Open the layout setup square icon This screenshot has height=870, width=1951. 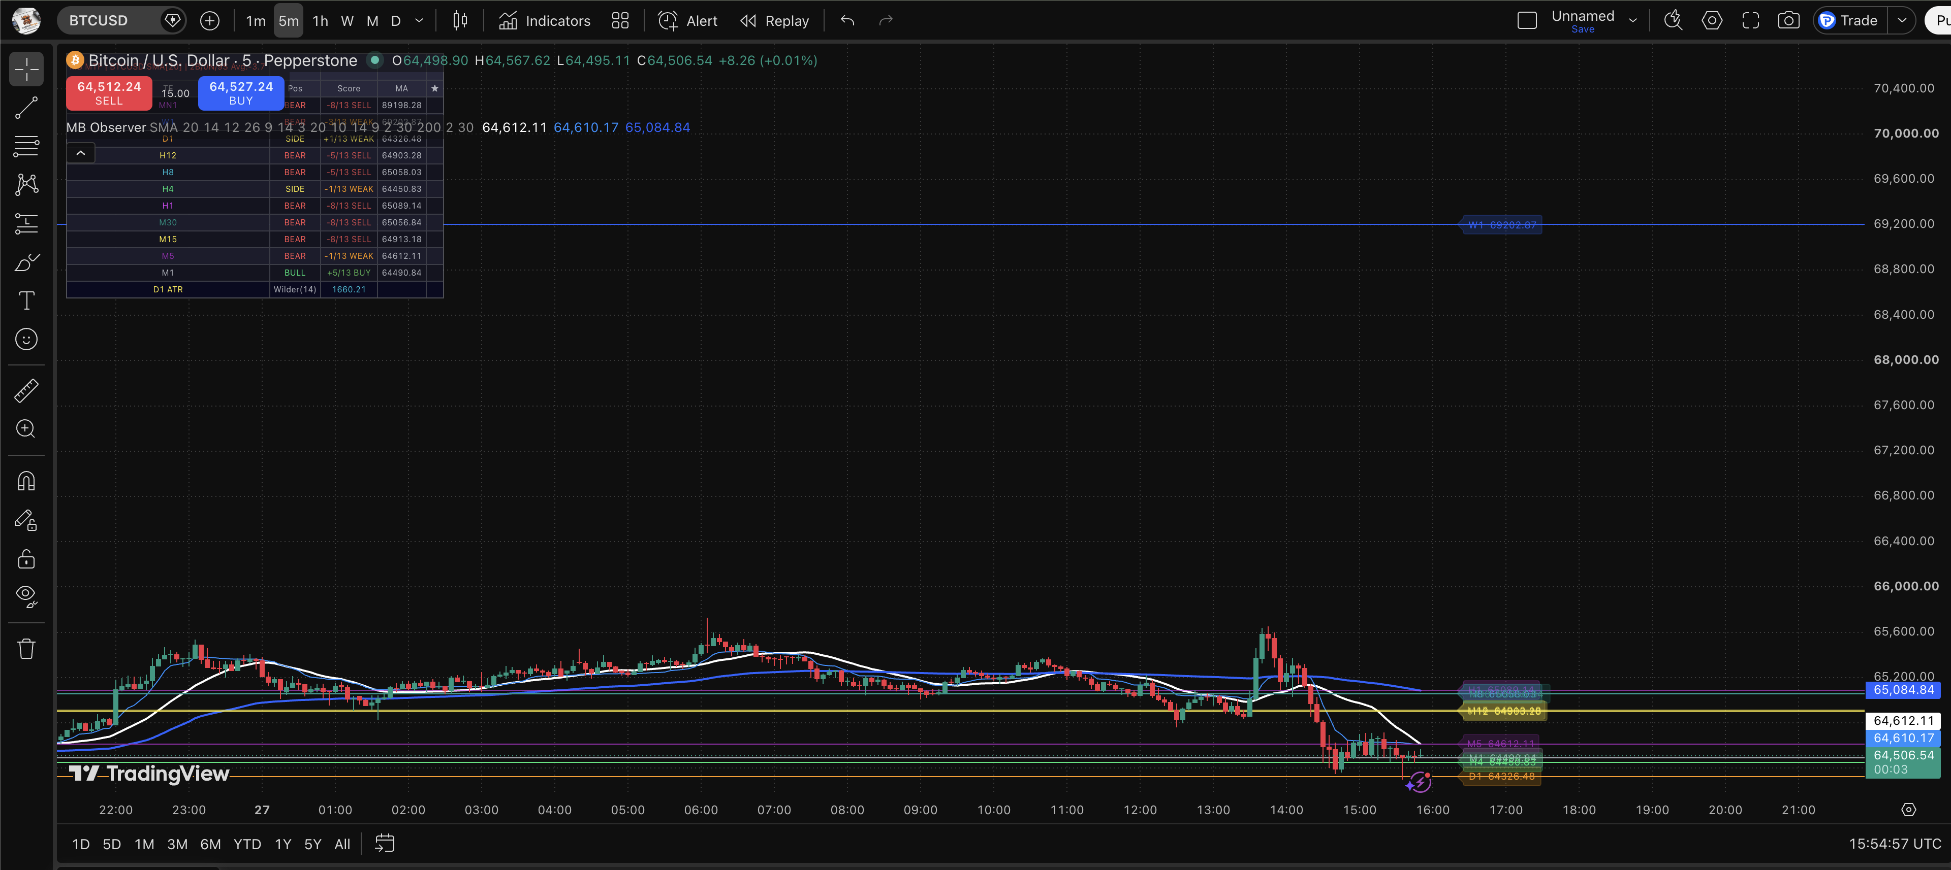(1527, 20)
